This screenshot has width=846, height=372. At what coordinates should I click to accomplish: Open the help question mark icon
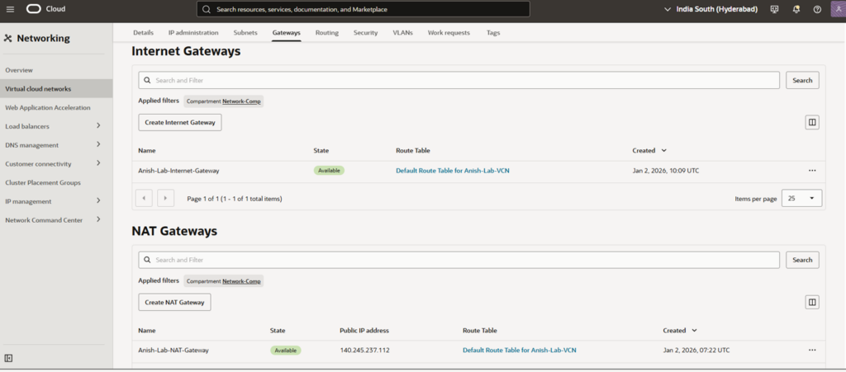(x=817, y=9)
